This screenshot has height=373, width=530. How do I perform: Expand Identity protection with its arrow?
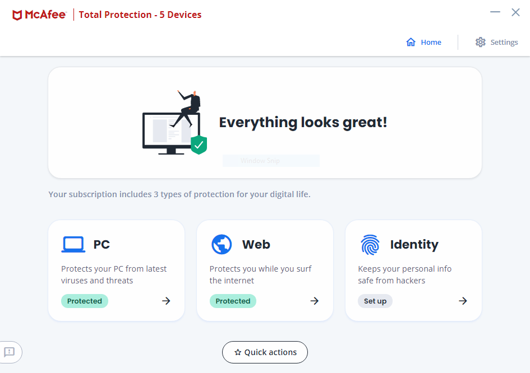[x=463, y=301]
